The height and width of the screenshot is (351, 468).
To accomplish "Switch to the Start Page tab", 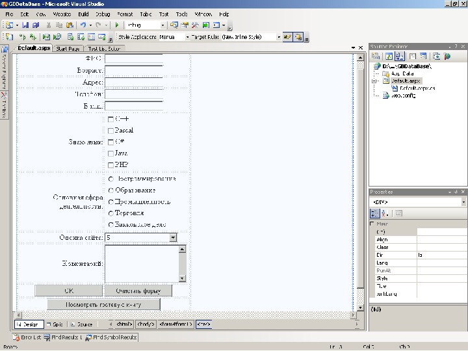I will [68, 49].
